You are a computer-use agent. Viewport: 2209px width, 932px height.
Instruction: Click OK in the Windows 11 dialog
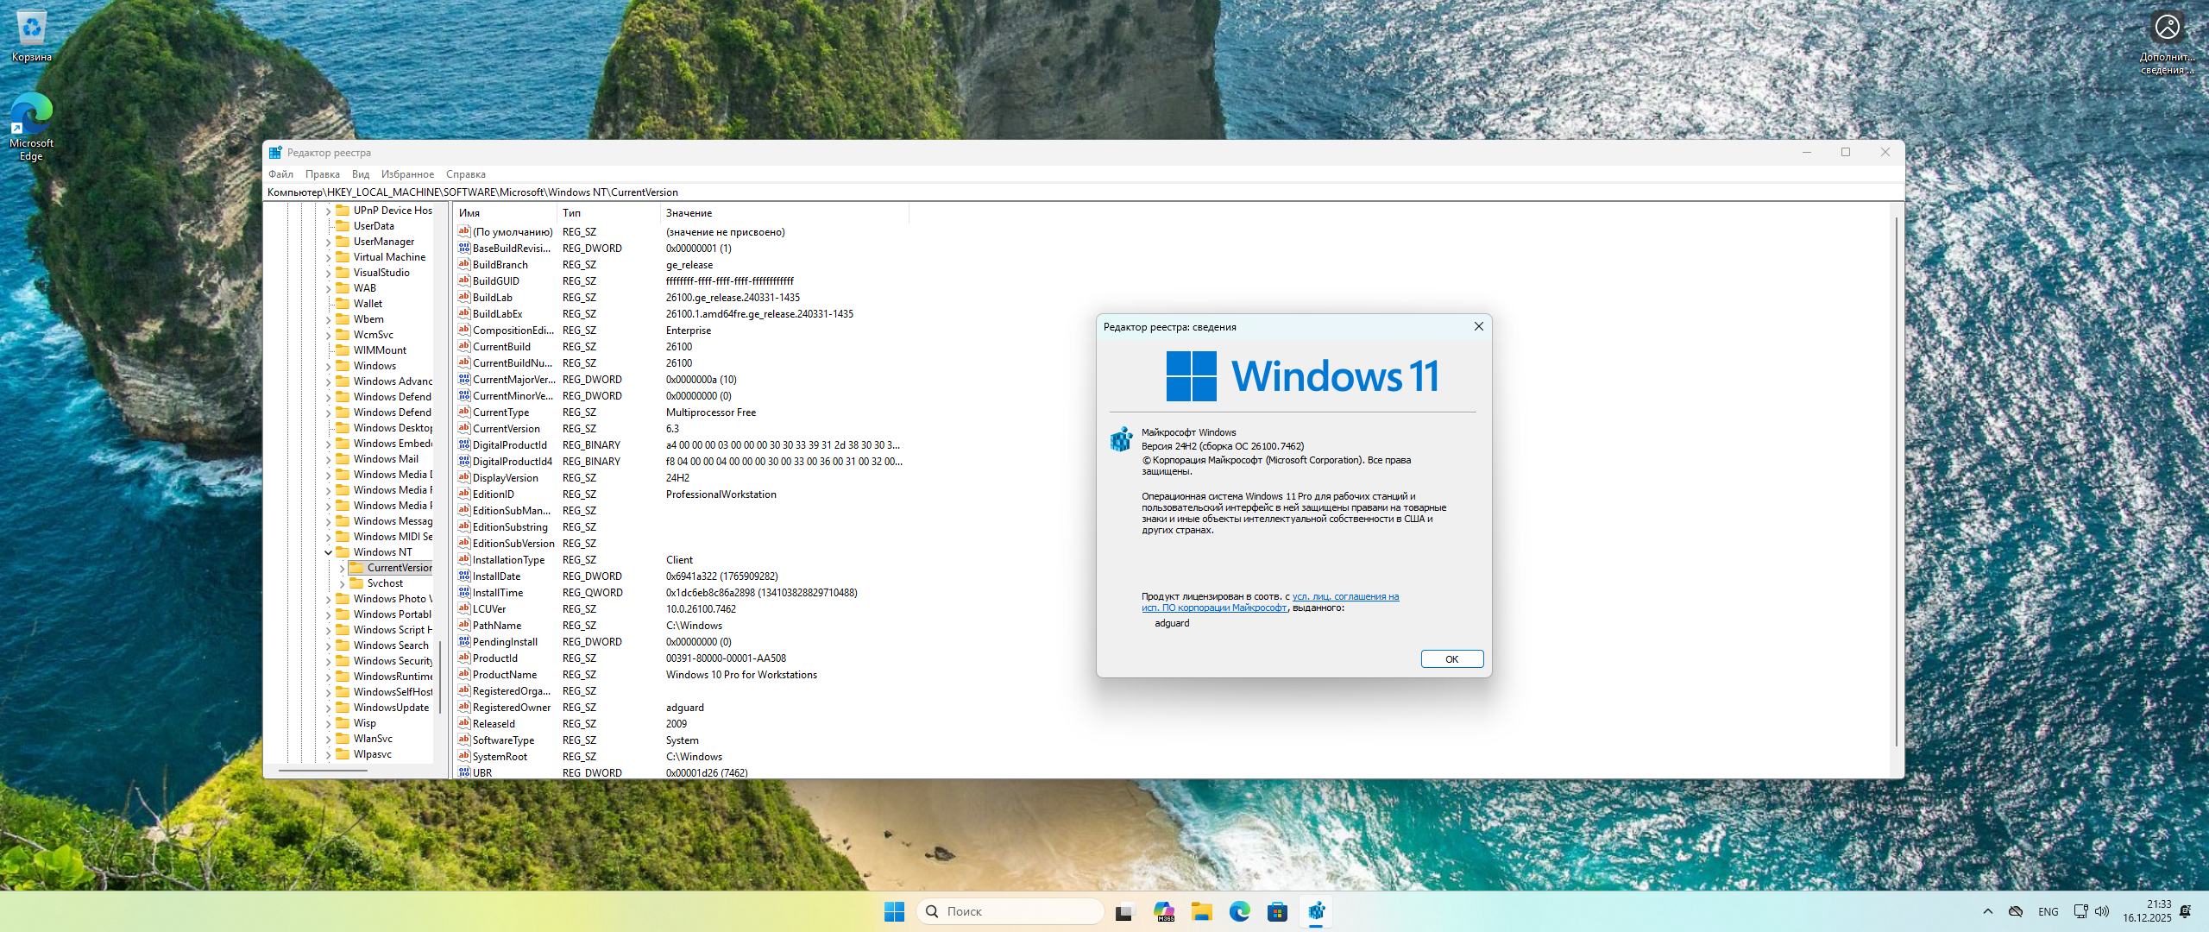(x=1451, y=659)
